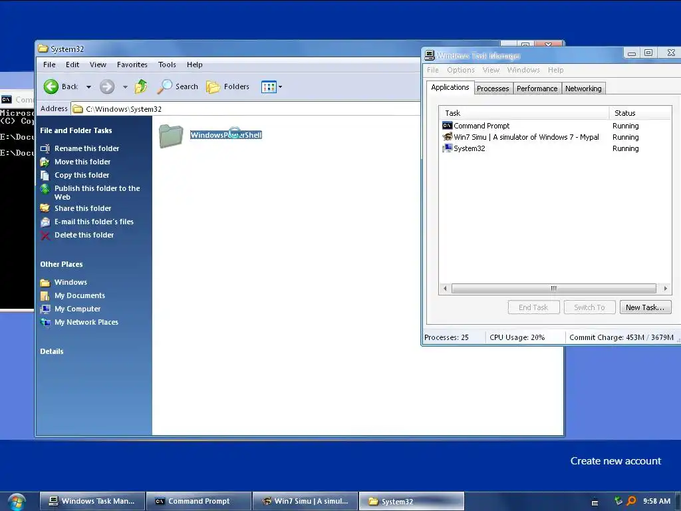Click the New Task... button
This screenshot has height=511, width=681.
tap(645, 307)
